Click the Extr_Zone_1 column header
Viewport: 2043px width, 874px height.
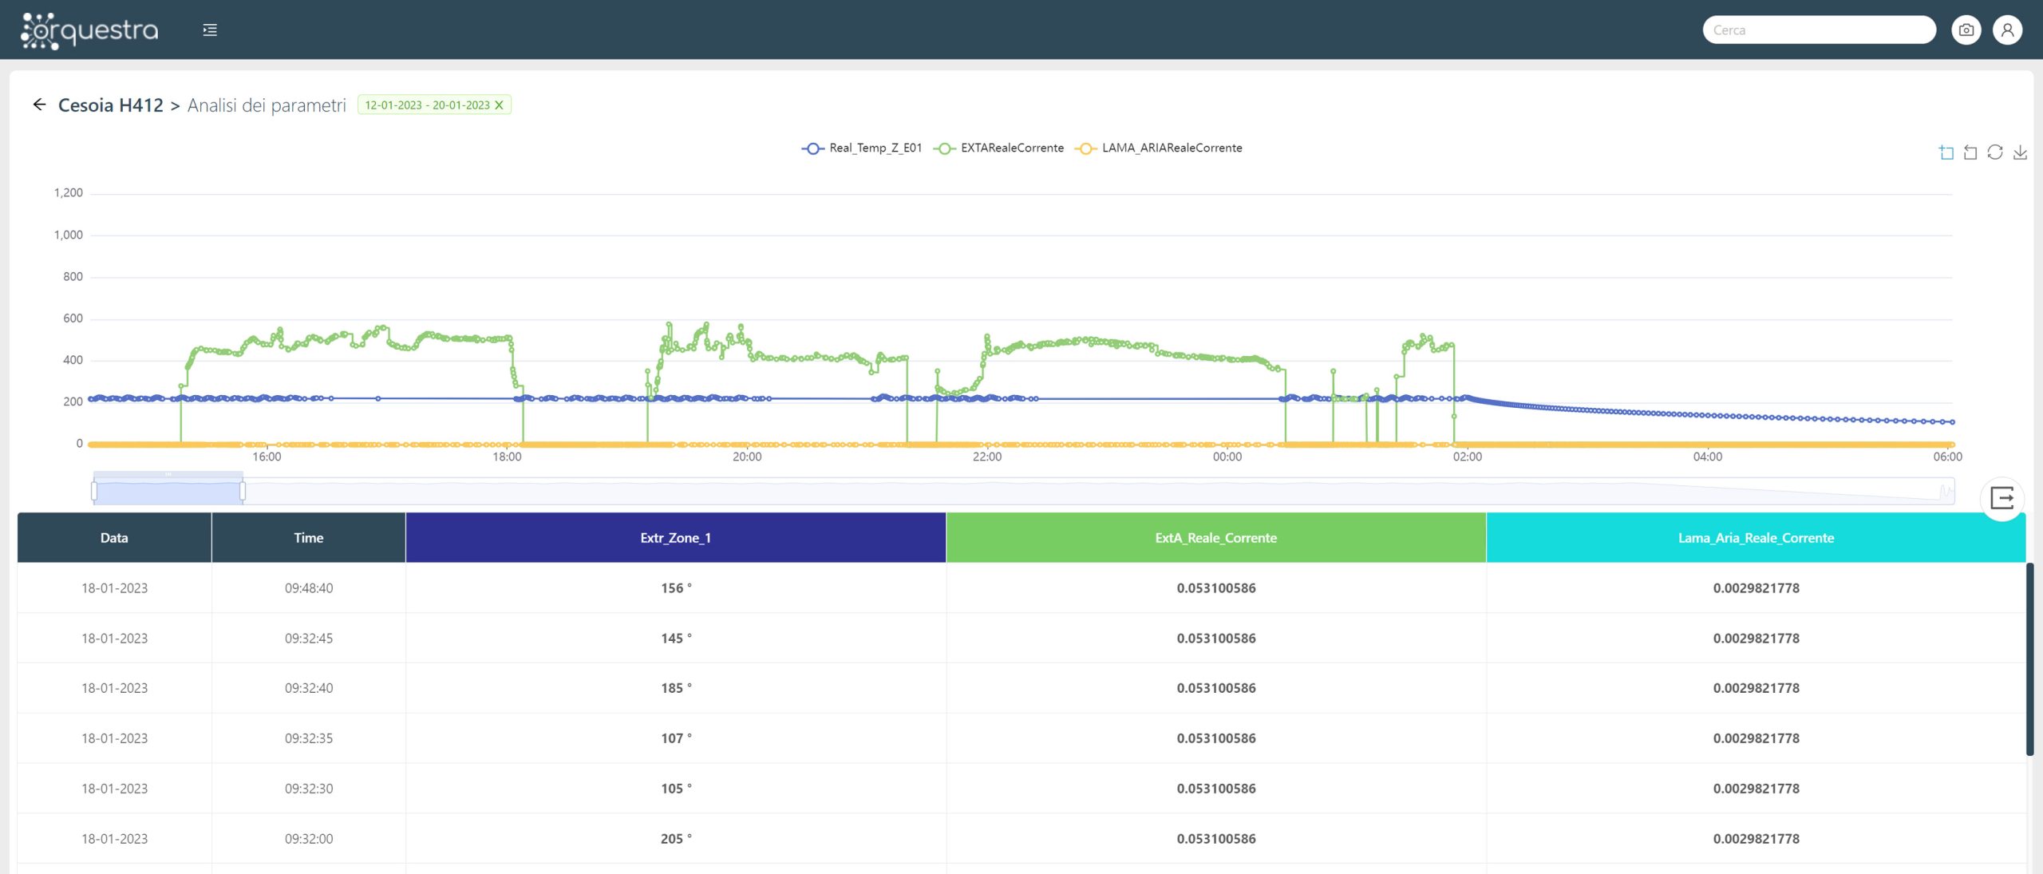[675, 538]
